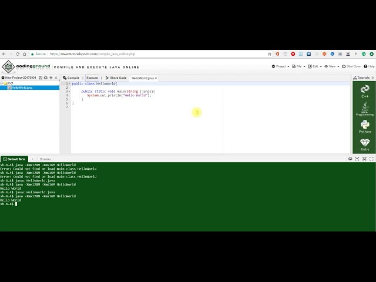Open the orange gear-shaped extension icon
The height and width of the screenshot is (282, 376).
(x=324, y=54)
